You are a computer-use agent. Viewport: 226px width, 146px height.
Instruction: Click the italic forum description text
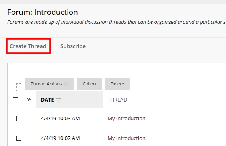click(117, 22)
